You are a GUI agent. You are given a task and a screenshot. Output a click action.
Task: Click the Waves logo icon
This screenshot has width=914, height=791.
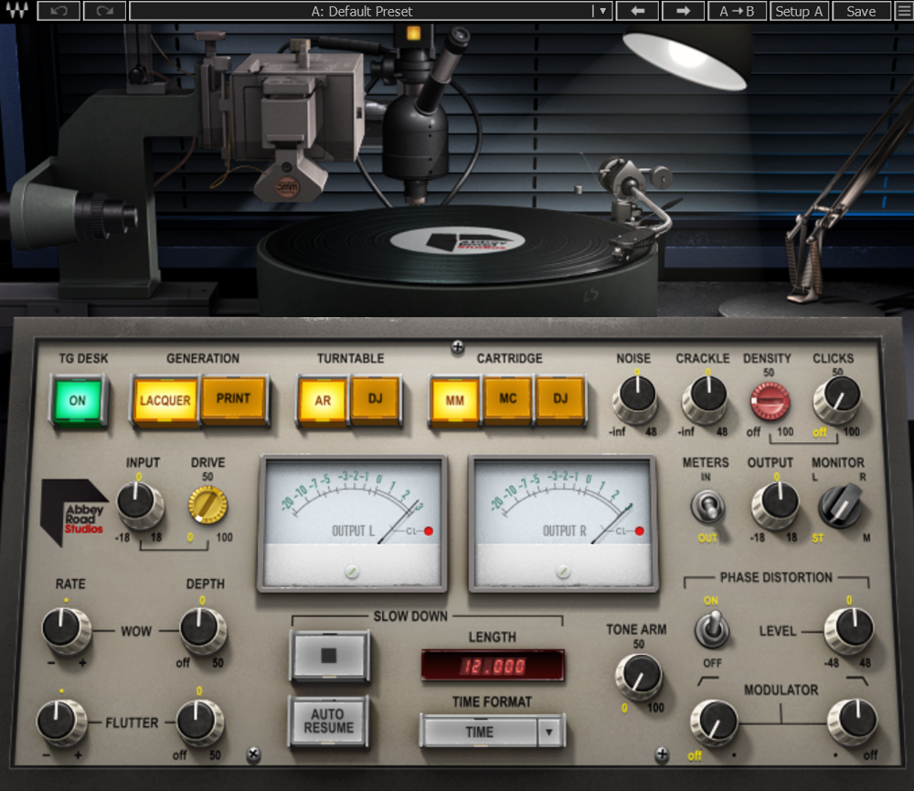pos(16,10)
